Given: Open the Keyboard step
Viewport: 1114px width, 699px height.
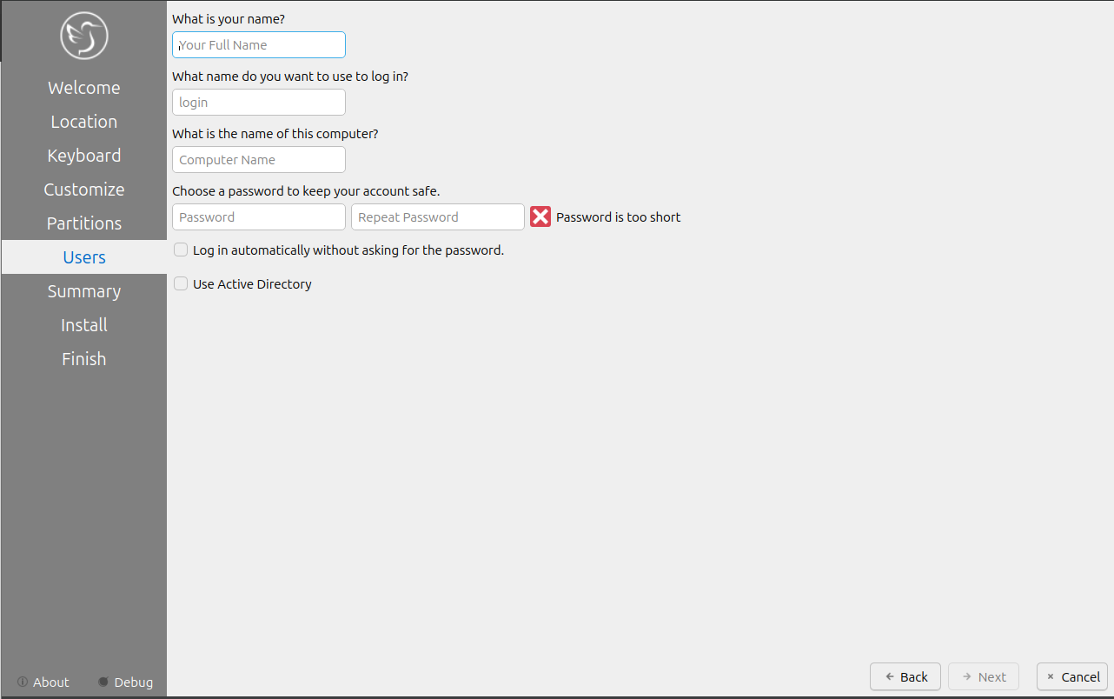Looking at the screenshot, I should point(83,156).
